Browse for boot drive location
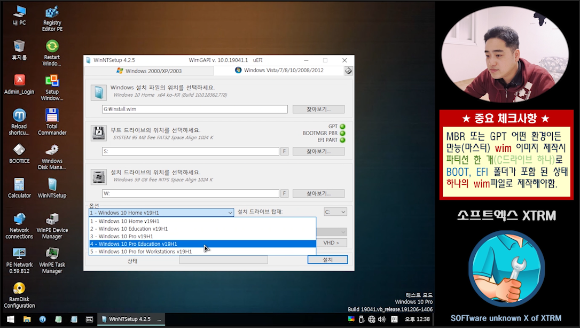This screenshot has height=328, width=580. click(318, 151)
